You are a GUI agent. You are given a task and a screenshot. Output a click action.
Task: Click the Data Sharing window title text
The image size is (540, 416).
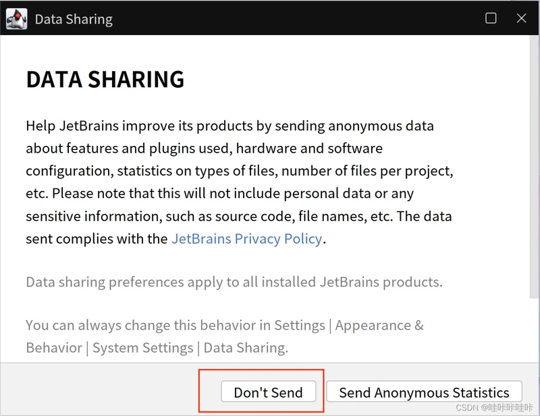click(x=74, y=19)
